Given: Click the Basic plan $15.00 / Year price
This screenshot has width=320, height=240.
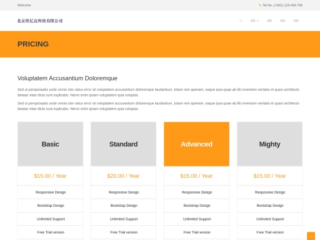Looking at the screenshot, I should 50,176.
